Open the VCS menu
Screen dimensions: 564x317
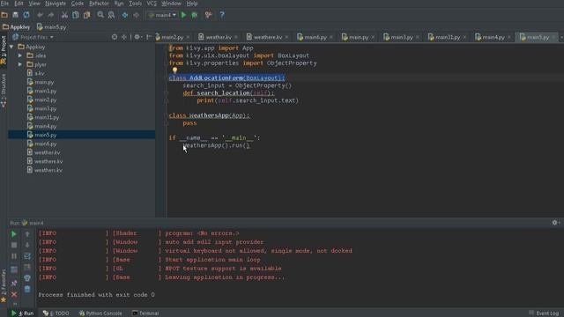tap(152, 4)
